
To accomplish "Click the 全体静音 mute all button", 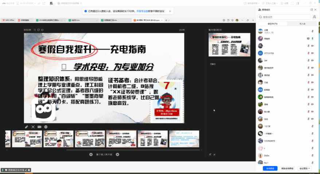I will [270, 169].
